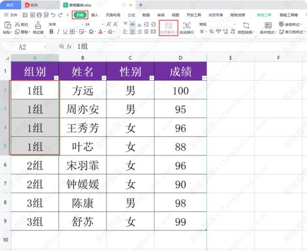This screenshot has width=307, height=251.
Task: Switch to the 插入 ribbon tab
Action: pyautogui.click(x=95, y=15)
